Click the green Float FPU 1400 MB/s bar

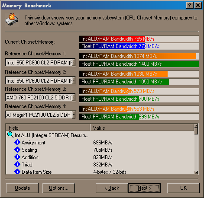coord(139,64)
